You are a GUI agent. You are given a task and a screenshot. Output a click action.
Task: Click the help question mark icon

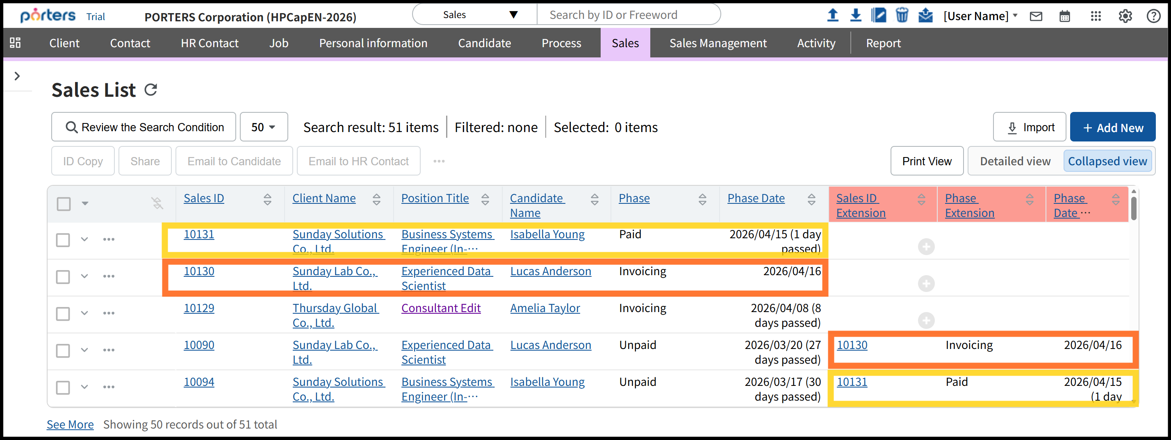pos(1153,16)
